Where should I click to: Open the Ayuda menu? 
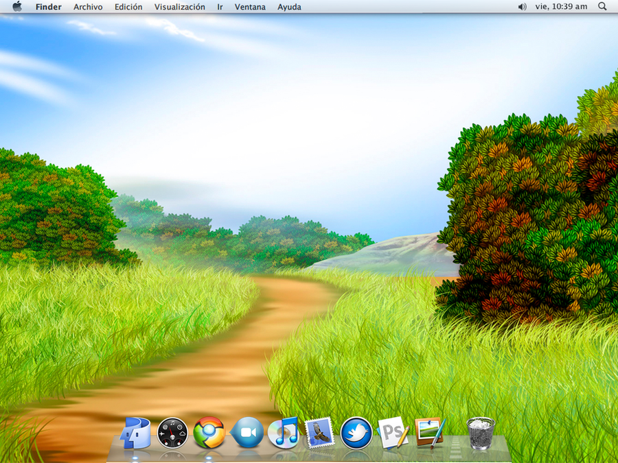[x=289, y=7]
